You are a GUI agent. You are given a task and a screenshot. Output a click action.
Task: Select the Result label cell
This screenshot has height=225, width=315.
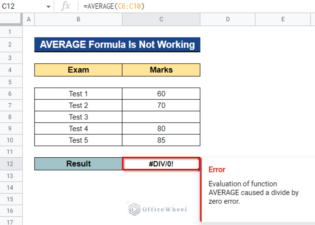(78, 164)
